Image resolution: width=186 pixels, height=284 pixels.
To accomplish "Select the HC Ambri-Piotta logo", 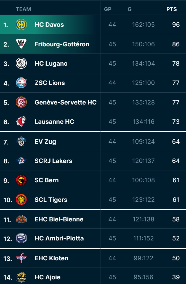I will [21, 238].
